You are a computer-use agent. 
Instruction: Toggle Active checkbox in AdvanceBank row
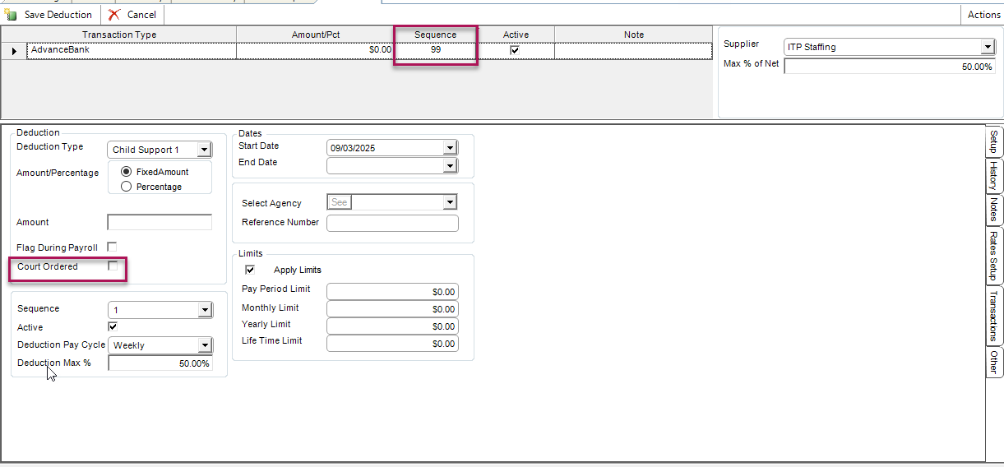515,50
